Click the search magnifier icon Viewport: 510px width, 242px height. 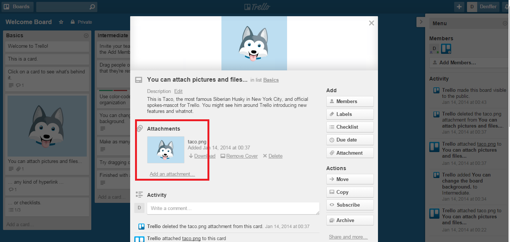coord(92,7)
